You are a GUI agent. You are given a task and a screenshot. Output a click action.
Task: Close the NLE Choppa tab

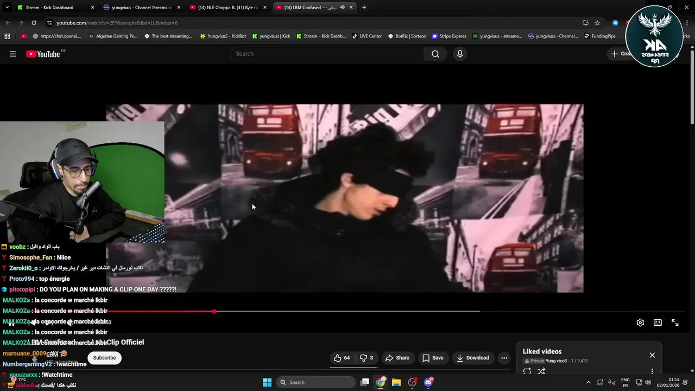pos(265,8)
